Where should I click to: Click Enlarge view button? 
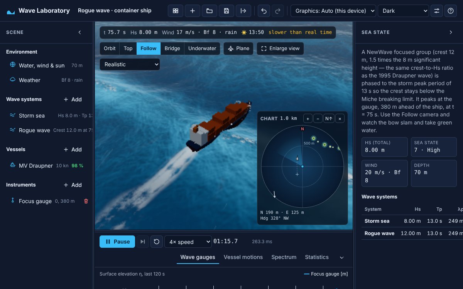[281, 49]
